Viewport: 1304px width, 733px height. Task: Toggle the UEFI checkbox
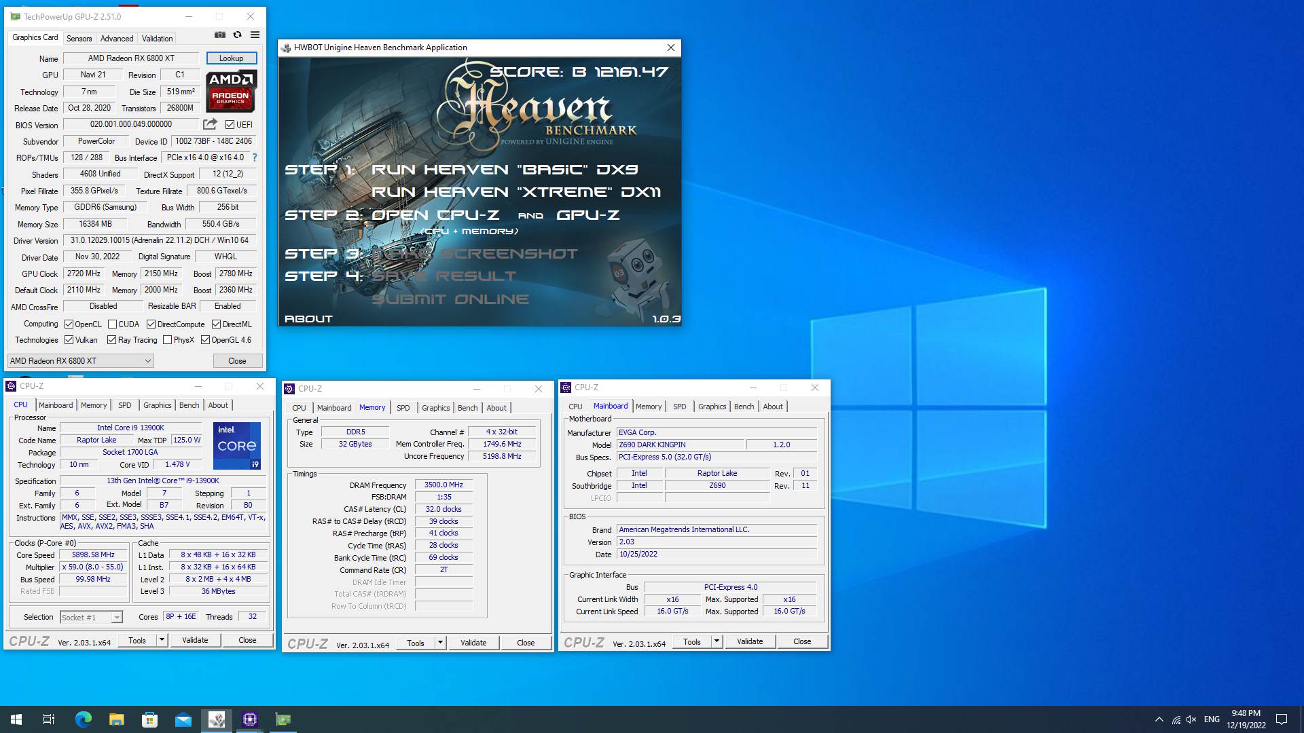[230, 125]
